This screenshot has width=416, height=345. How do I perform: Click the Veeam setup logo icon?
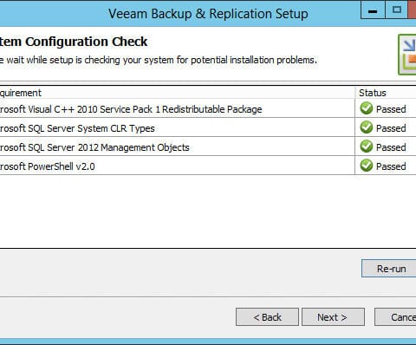tap(407, 55)
